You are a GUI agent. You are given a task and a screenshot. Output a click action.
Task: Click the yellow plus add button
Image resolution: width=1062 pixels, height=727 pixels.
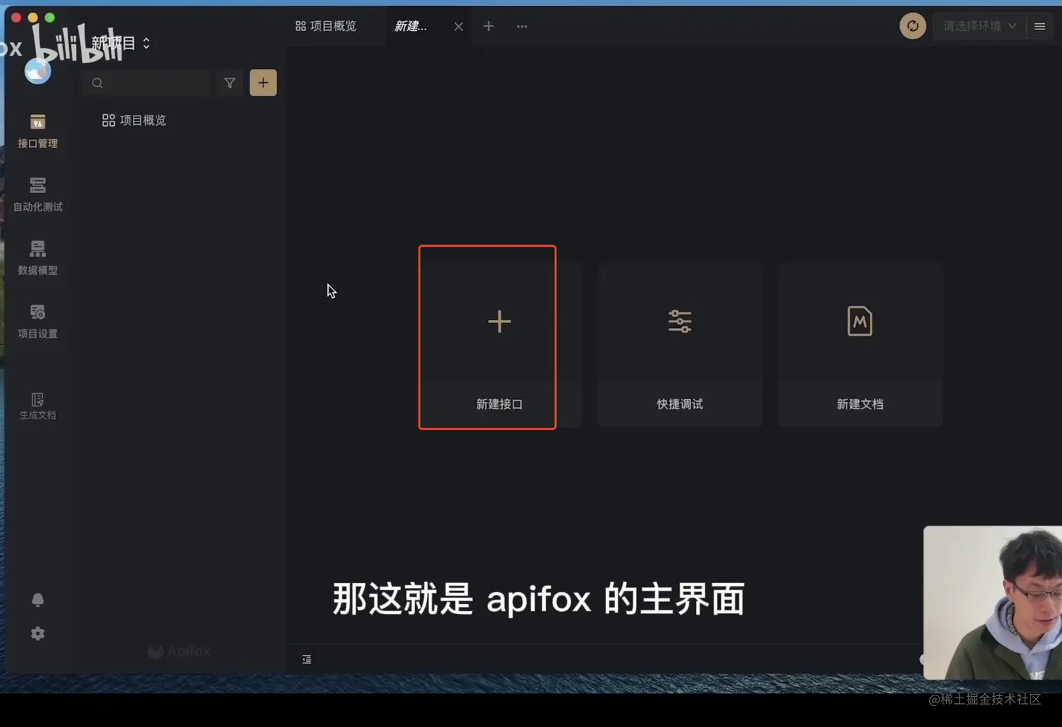pyautogui.click(x=263, y=83)
